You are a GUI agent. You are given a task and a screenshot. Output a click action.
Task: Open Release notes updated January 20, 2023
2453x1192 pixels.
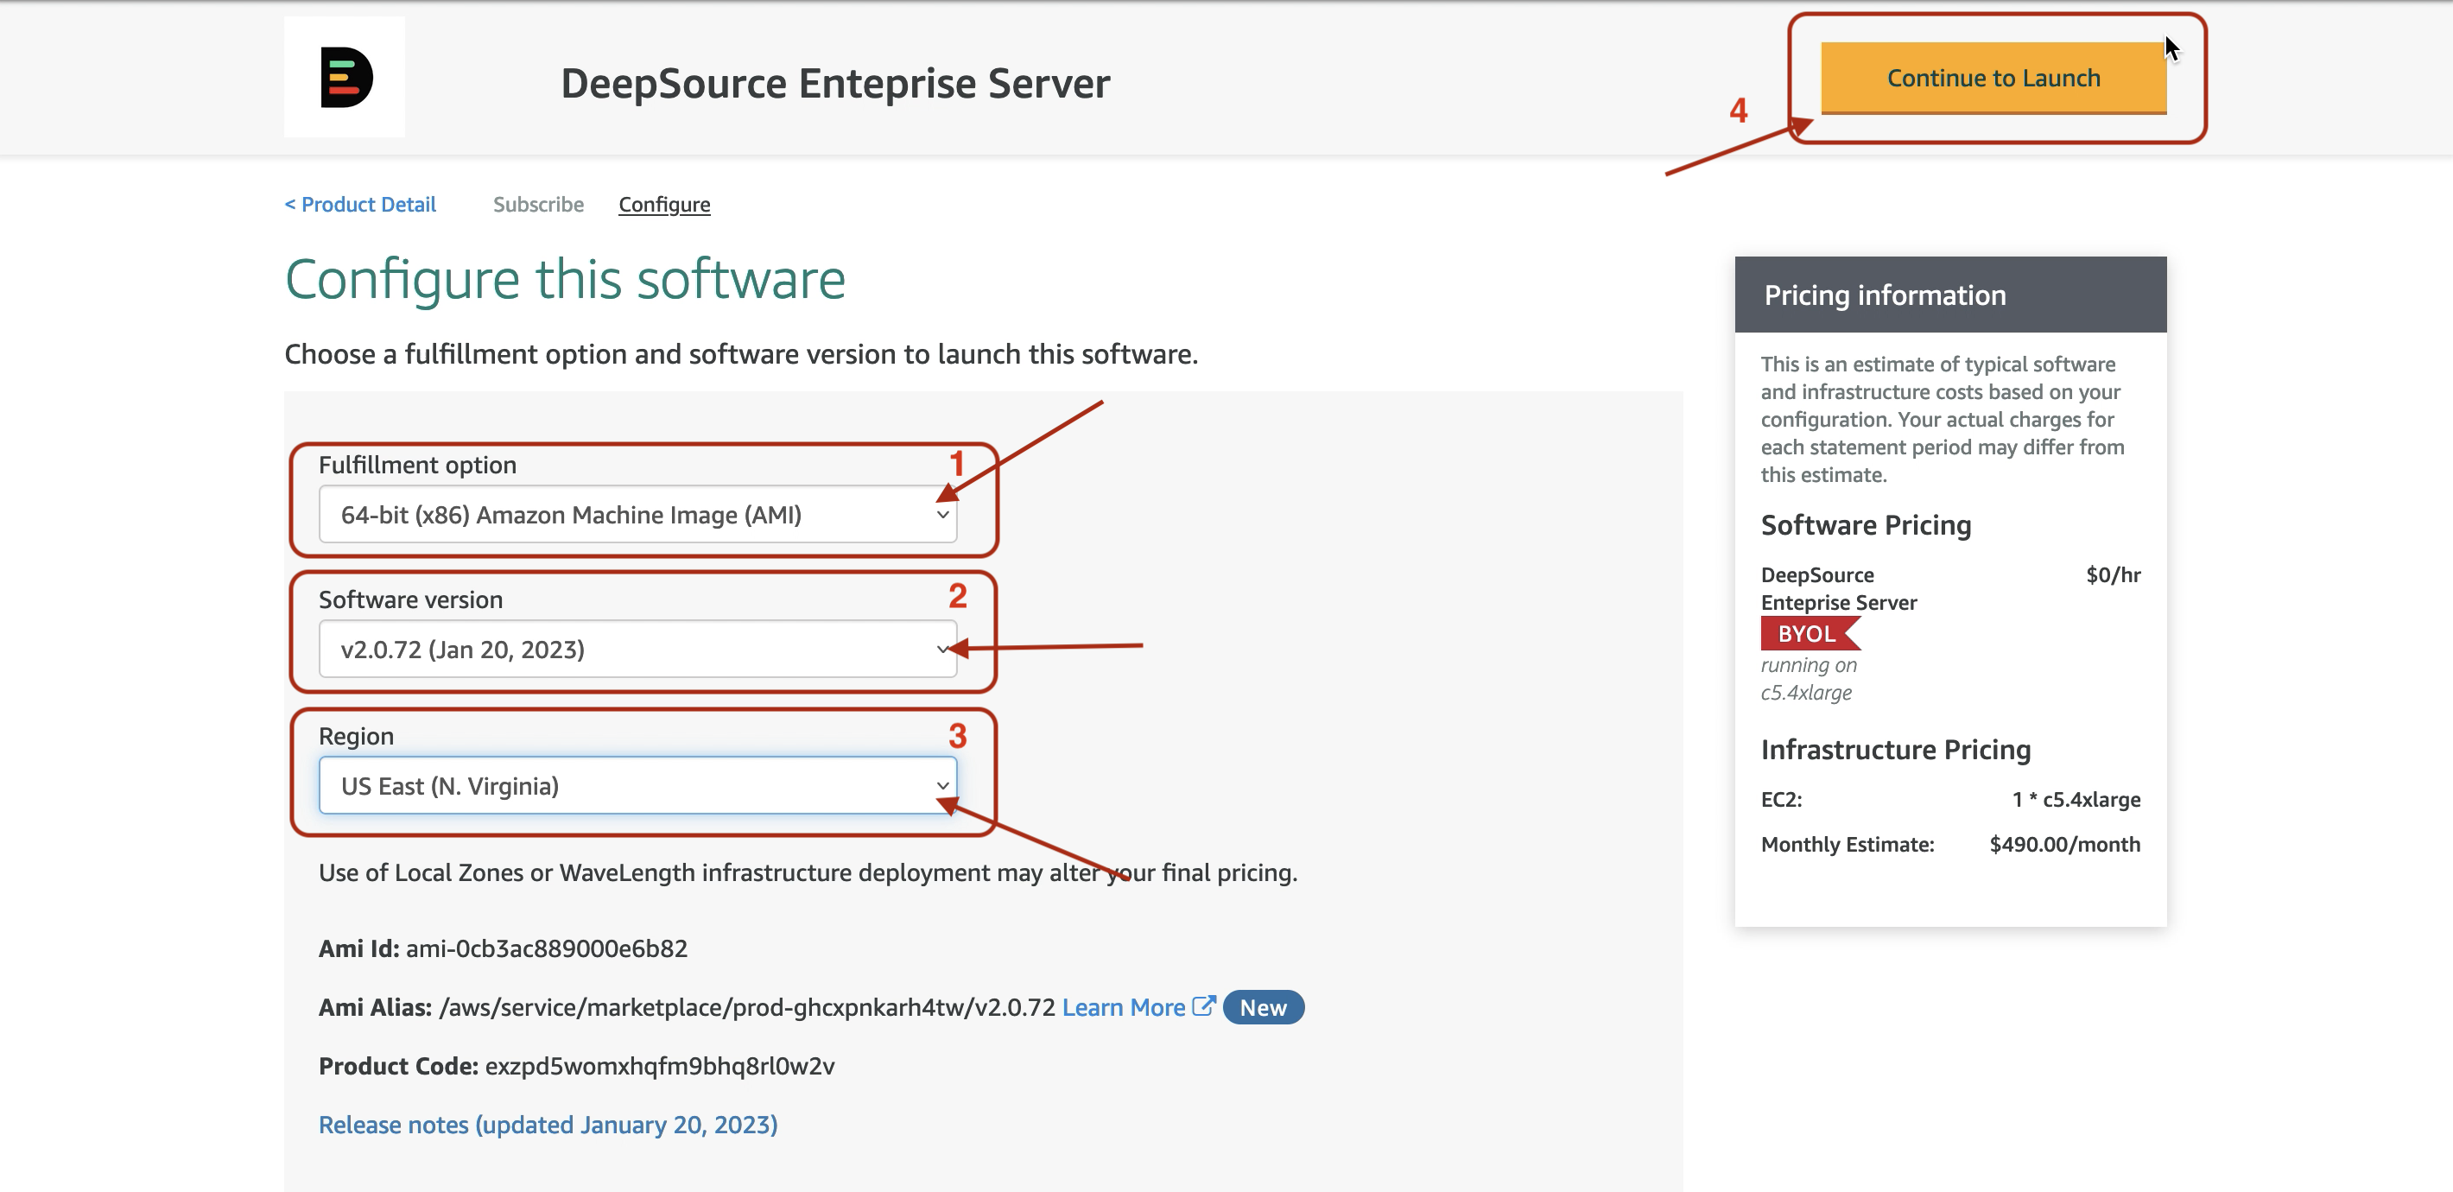548,1125
